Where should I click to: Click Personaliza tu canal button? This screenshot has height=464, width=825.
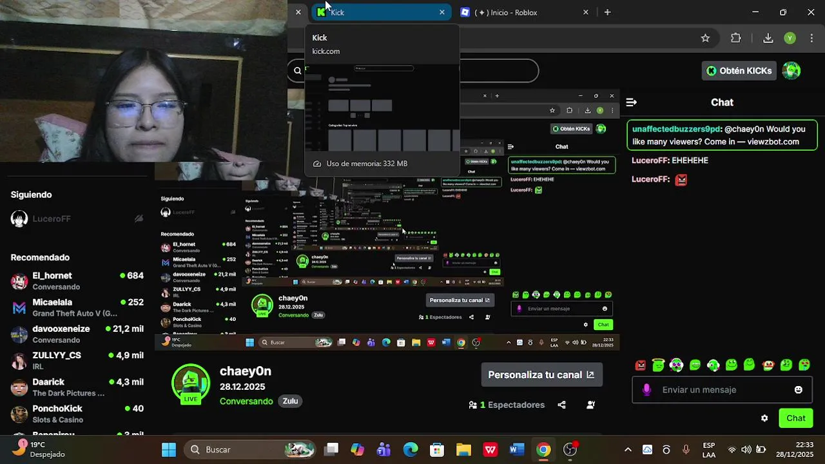[541, 375]
